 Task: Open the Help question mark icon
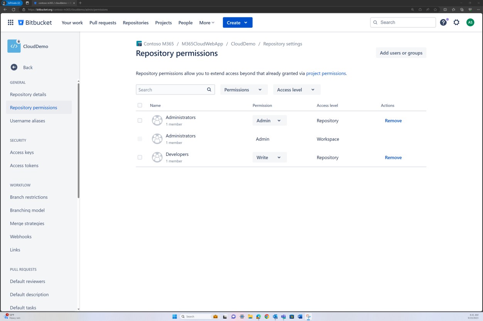click(443, 22)
